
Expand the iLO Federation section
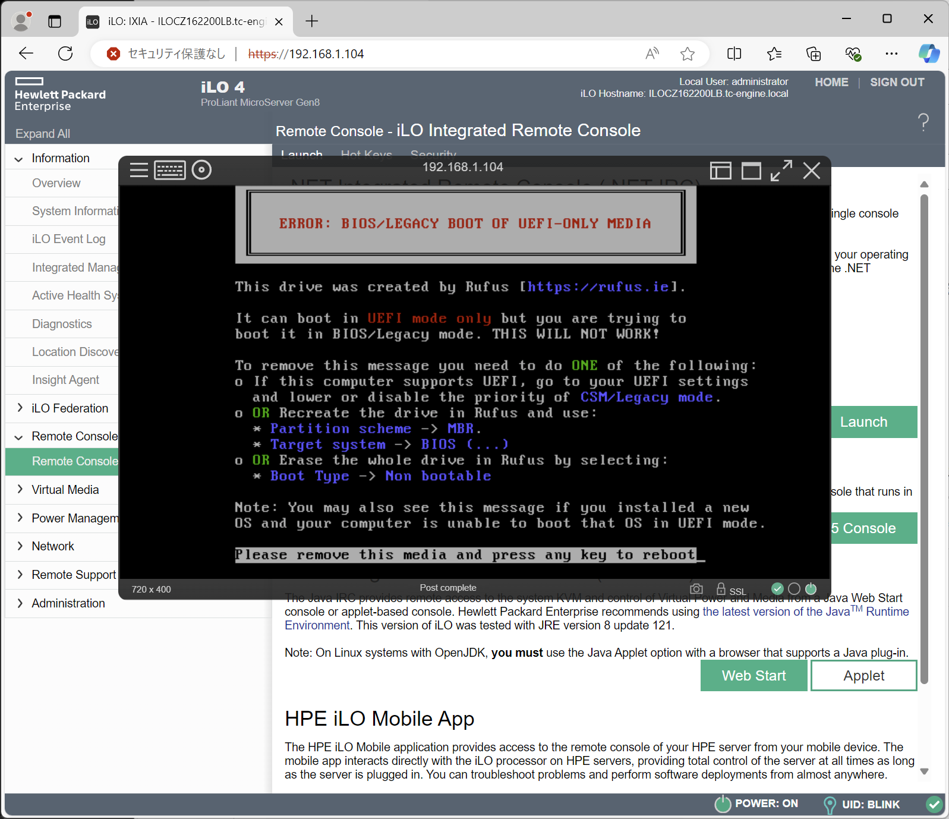[x=20, y=408]
